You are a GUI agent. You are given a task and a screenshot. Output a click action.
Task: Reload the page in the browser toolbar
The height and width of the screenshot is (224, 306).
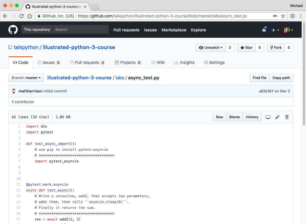point(22,16)
